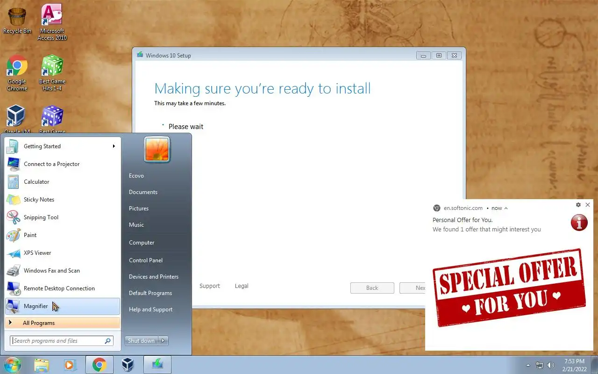The image size is (598, 374).
Task: Click the XPS Viewer icon
Action: click(13, 253)
